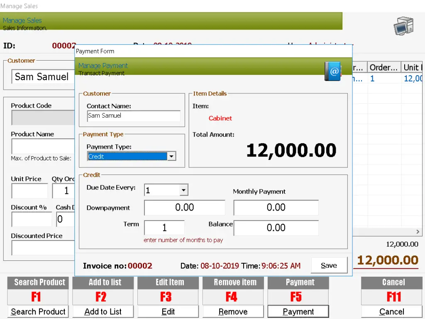Image resolution: width=425 pixels, height=319 pixels.
Task: Select the Term input field
Action: (x=164, y=228)
